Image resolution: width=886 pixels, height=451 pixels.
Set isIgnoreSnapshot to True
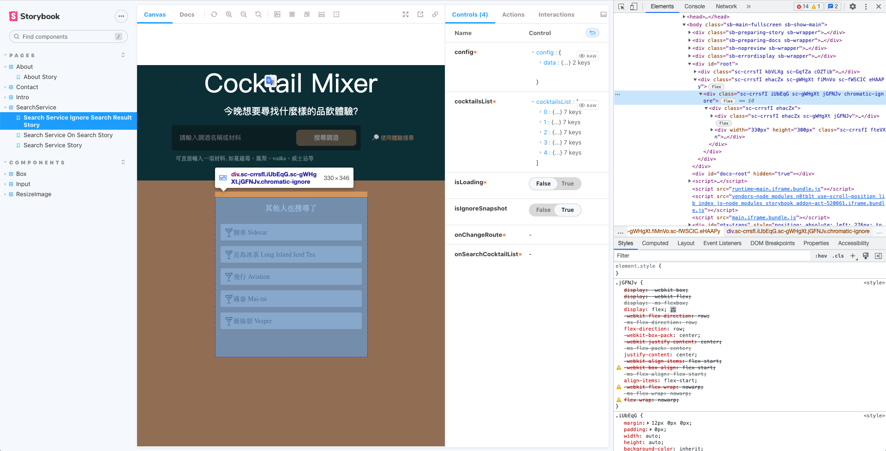point(568,210)
